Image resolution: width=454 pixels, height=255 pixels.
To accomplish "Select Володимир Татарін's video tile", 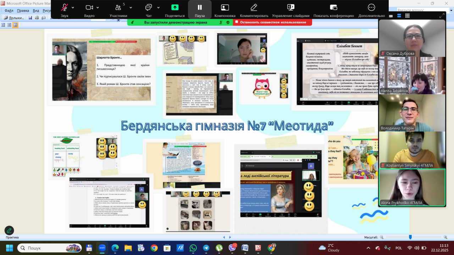I will 412,113.
